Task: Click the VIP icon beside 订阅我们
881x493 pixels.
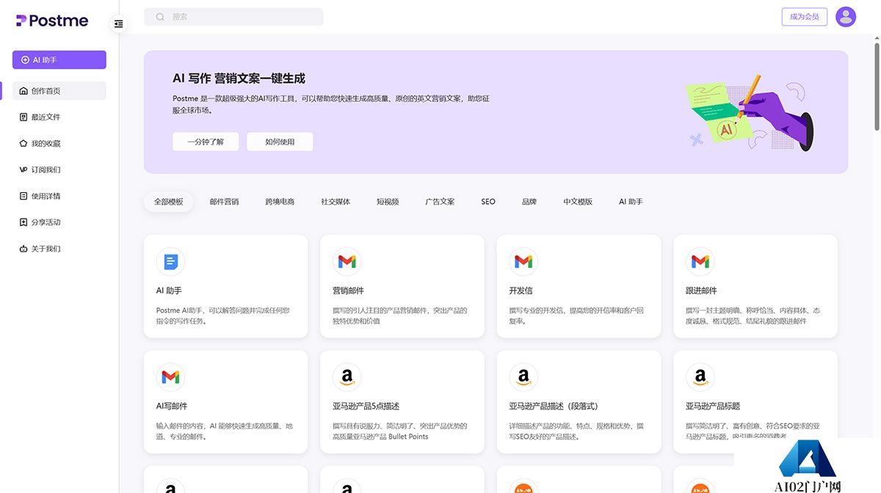Action: (x=23, y=170)
